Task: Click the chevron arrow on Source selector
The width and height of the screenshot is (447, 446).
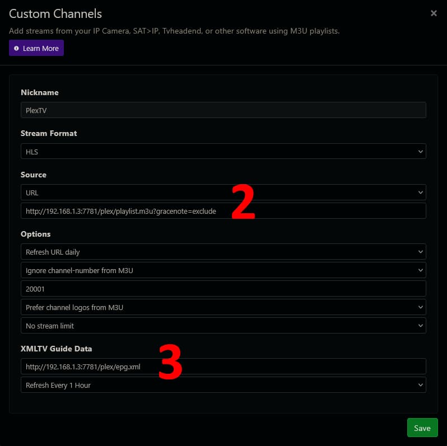Action: pos(421,193)
